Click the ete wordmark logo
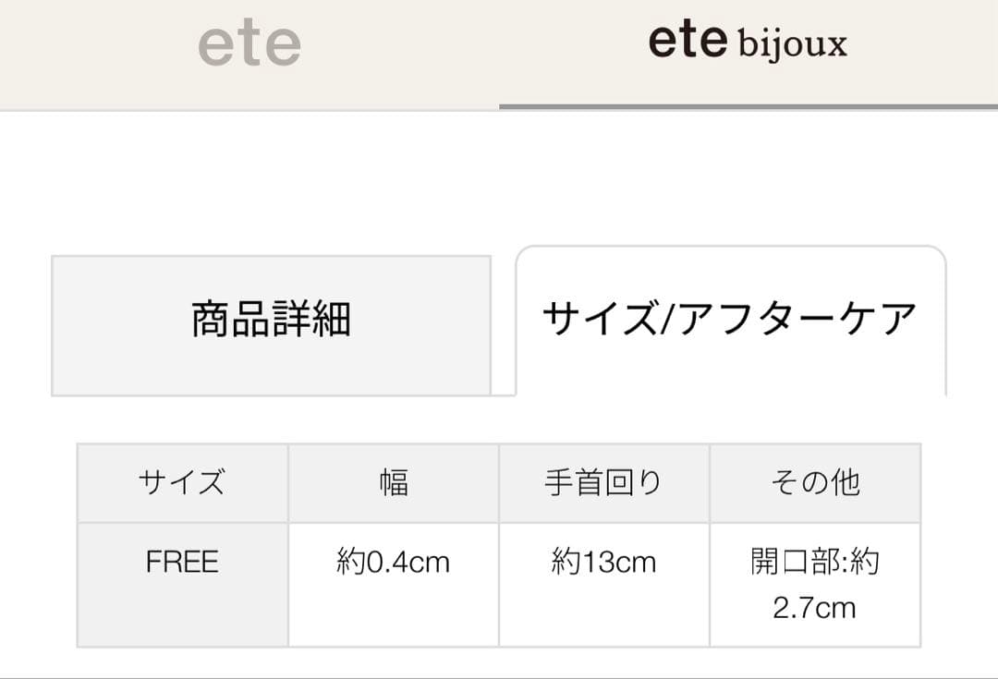The image size is (998, 679). coord(249,44)
